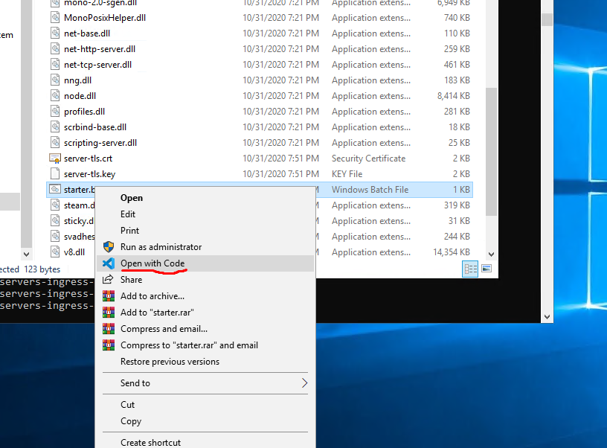Choose Create shortcut from context menu

coord(149,442)
